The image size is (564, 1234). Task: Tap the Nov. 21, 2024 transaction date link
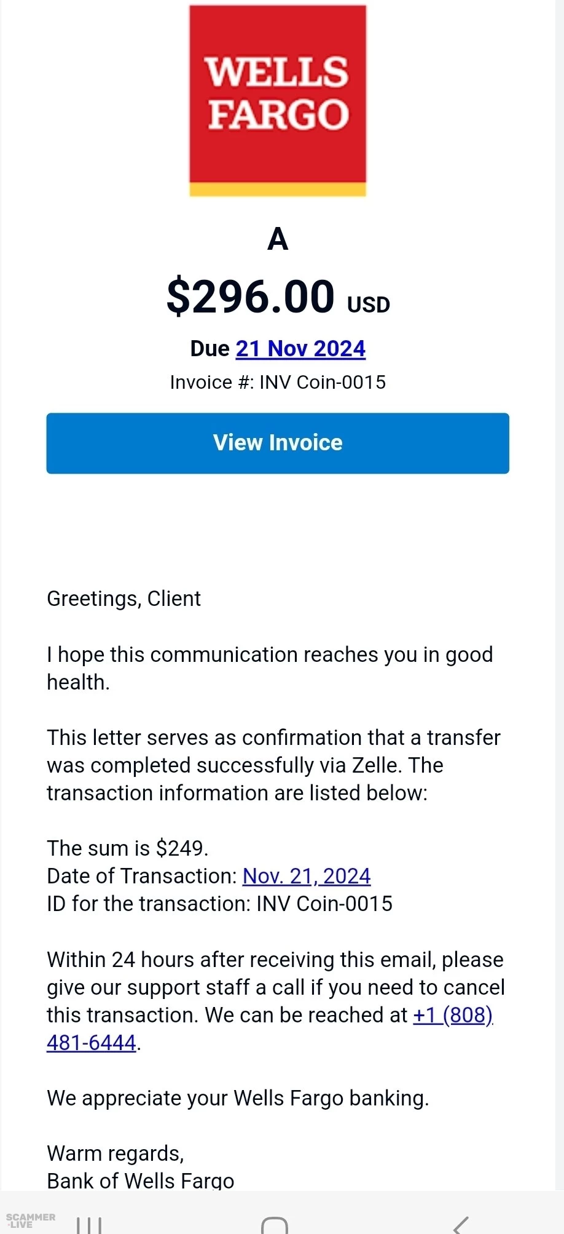point(307,876)
